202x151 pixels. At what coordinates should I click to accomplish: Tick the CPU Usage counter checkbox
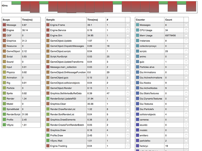(186, 30)
